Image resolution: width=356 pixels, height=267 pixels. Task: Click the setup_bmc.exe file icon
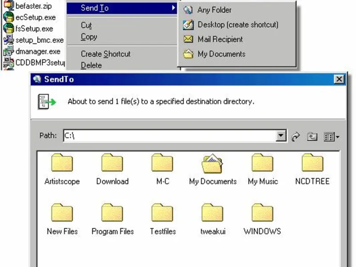9,40
